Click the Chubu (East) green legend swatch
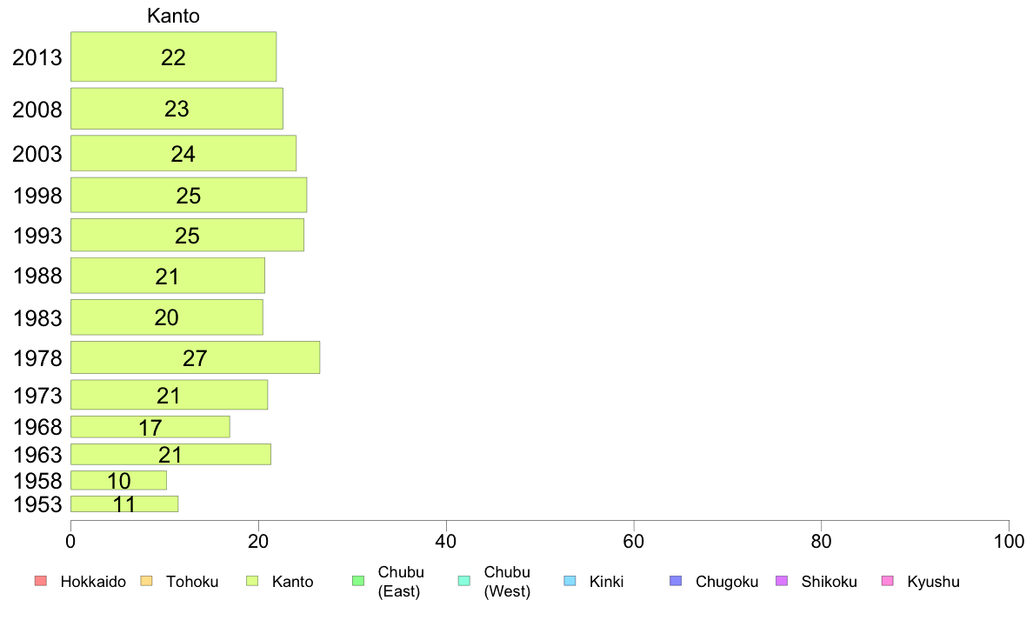This screenshot has height=640, width=1033. click(358, 581)
